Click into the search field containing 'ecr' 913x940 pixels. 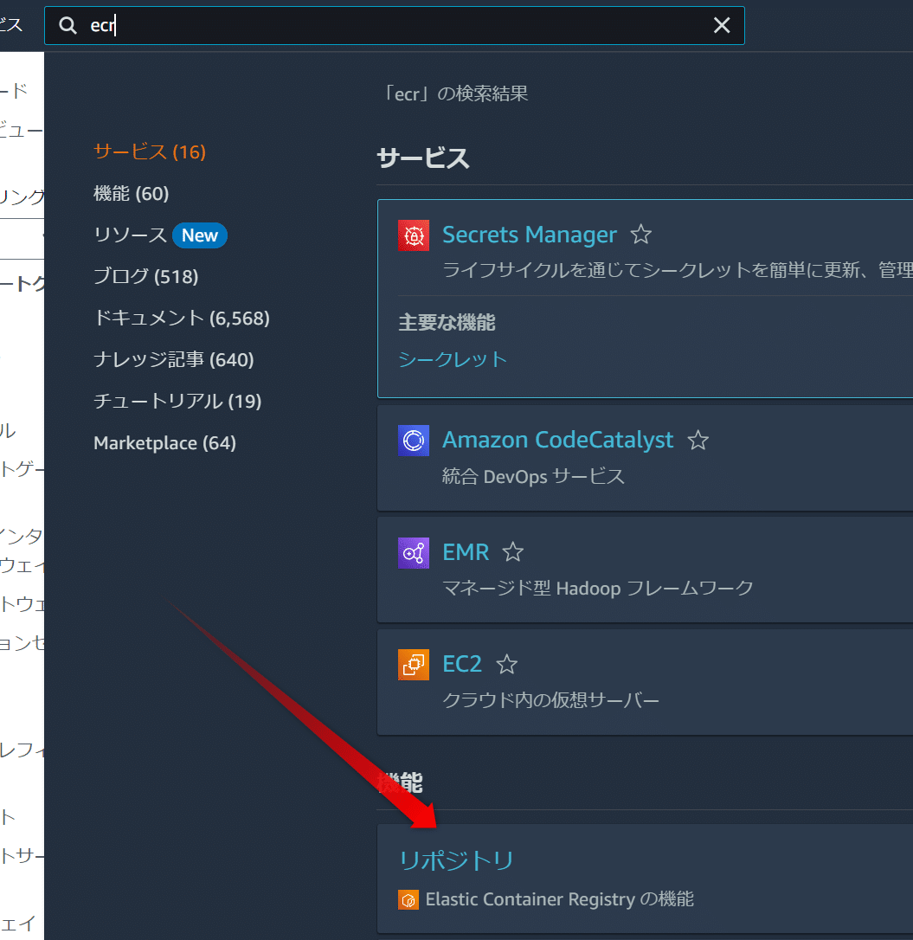pos(395,25)
